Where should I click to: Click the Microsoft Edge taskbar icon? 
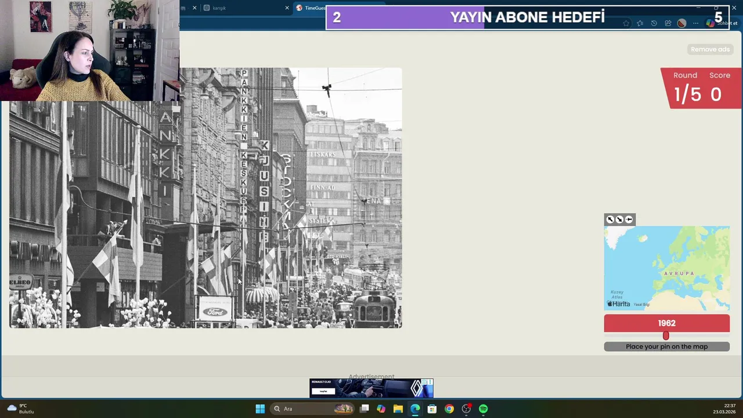pyautogui.click(x=415, y=409)
